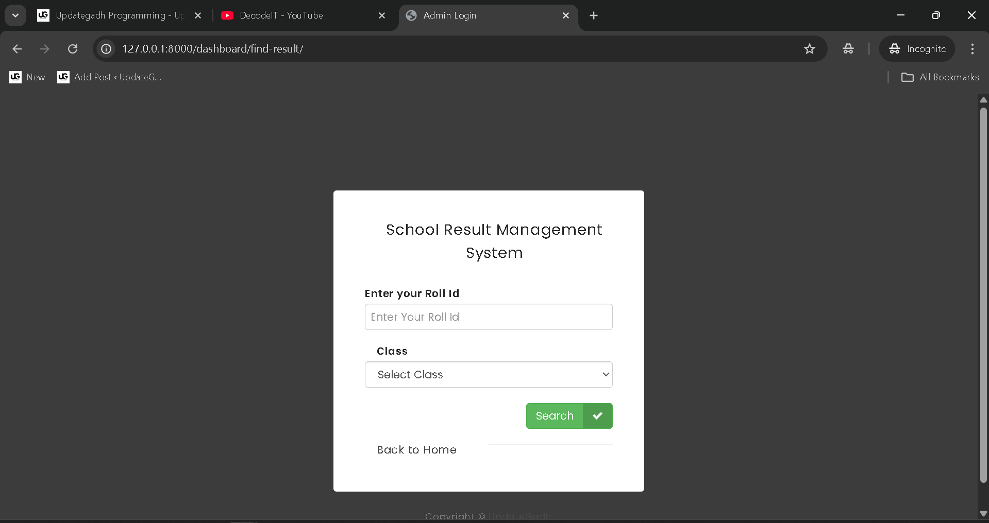Bookmark this page with star icon
Screen dimensions: 989x523
(809, 49)
